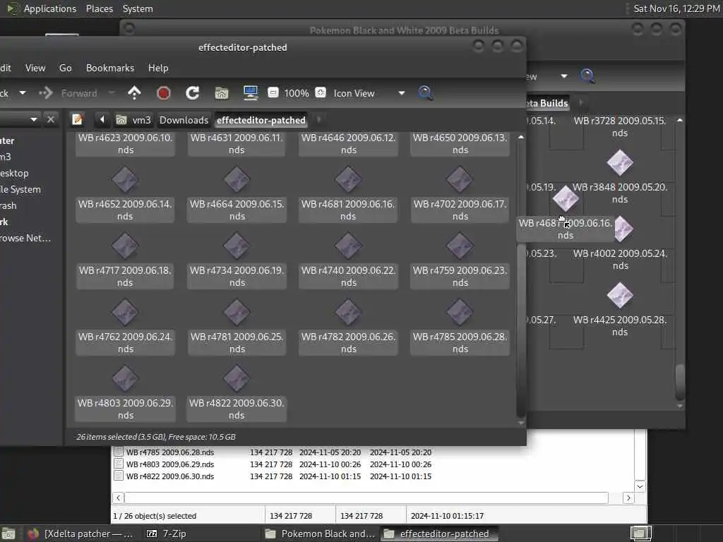The width and height of the screenshot is (723, 542).
Task: Select Browse Network in the sidebar
Action: pos(25,238)
